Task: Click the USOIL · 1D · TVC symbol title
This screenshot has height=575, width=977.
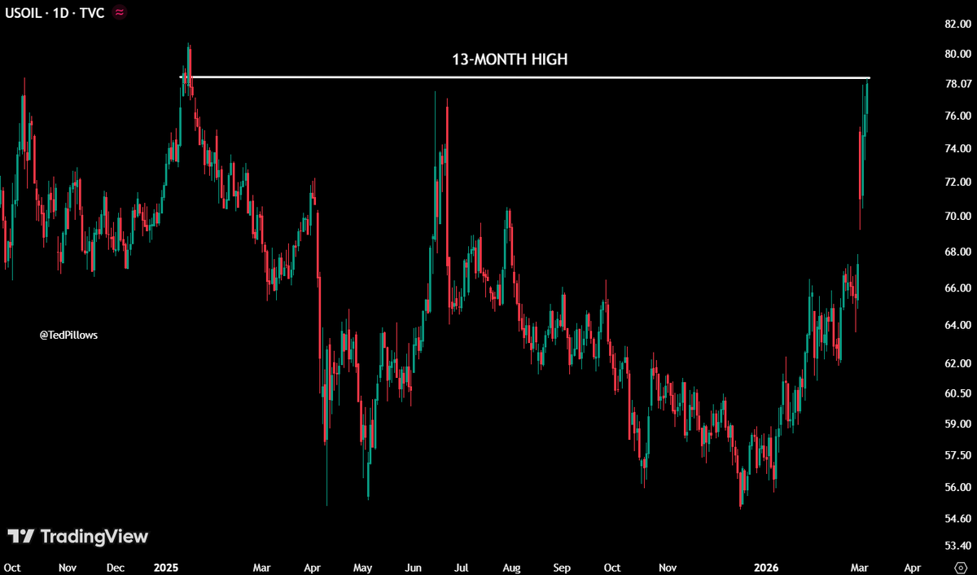Action: pyautogui.click(x=55, y=13)
